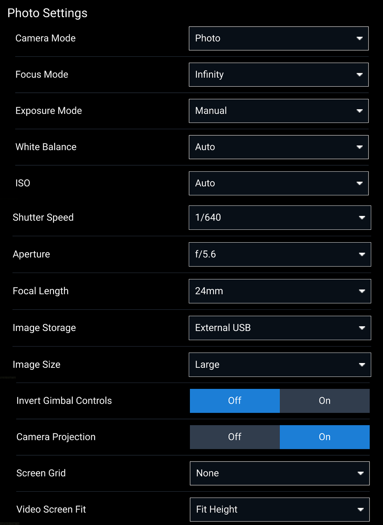Turn Invert Gimbal Controls On
This screenshot has height=525, width=383.
click(325, 401)
